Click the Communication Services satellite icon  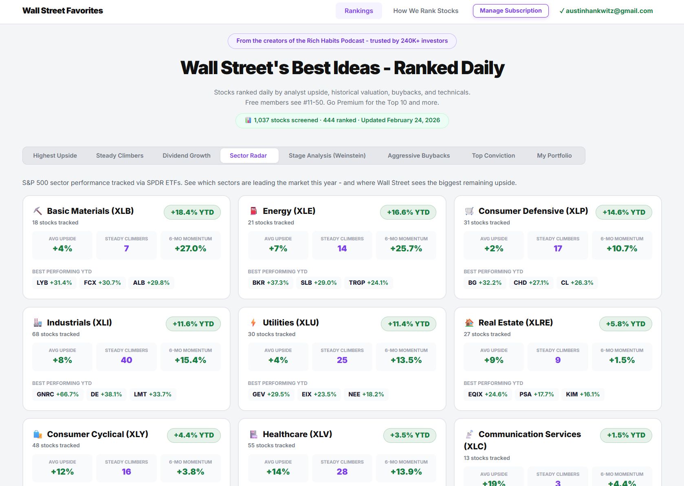coord(469,434)
